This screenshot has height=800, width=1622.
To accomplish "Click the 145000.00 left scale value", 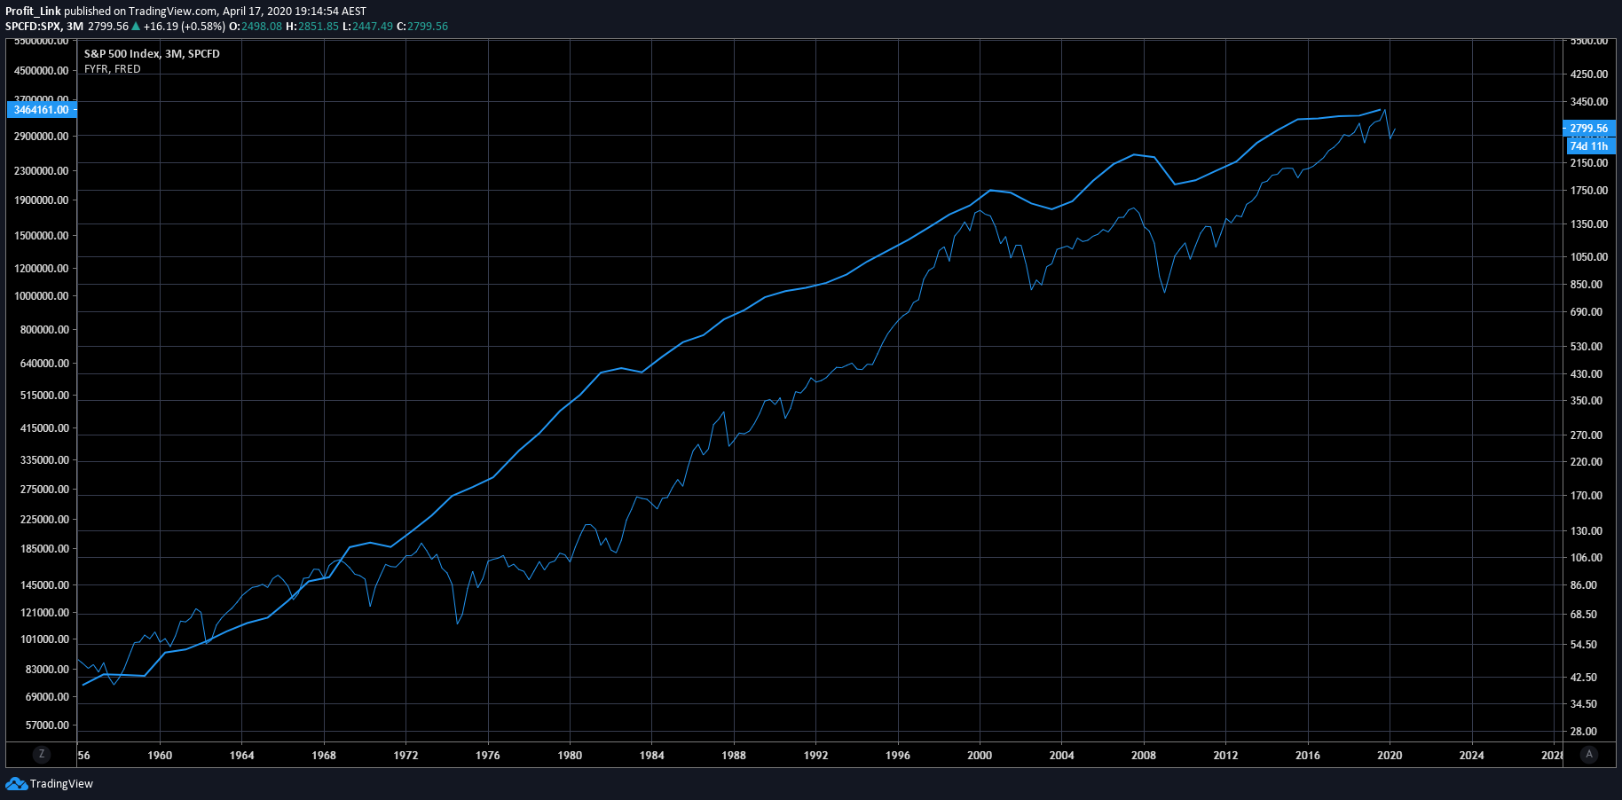I will [x=44, y=585].
